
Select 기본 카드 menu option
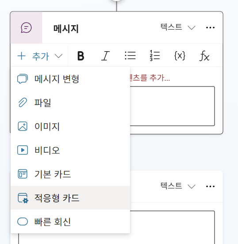(70, 174)
